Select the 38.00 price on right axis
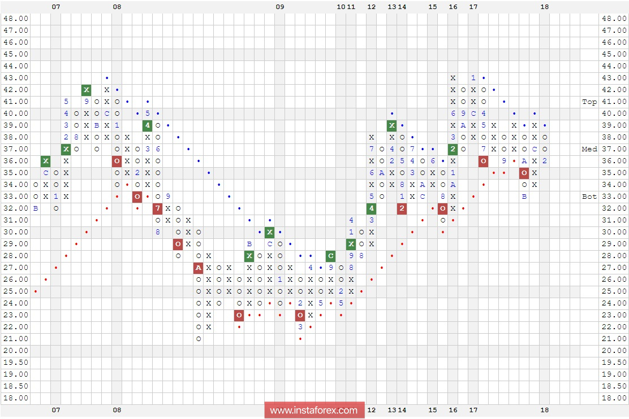 [x=614, y=137]
